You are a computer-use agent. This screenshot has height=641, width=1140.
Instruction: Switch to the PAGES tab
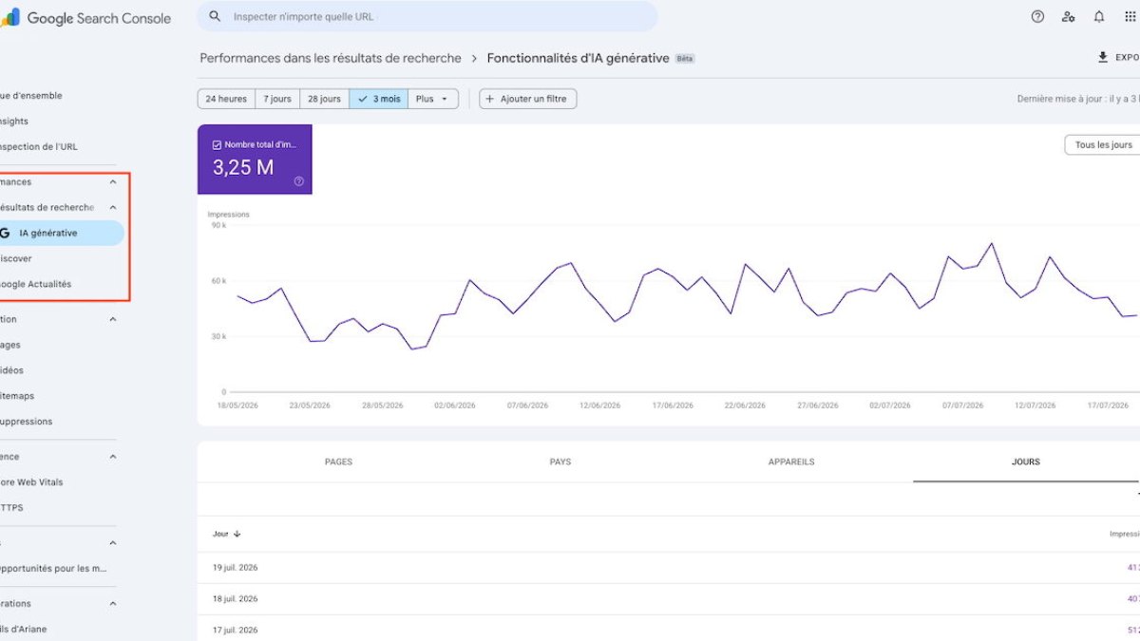(338, 462)
